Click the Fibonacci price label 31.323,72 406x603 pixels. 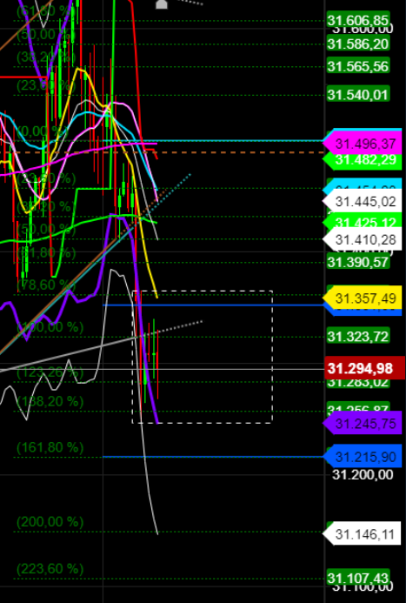pyautogui.click(x=358, y=336)
